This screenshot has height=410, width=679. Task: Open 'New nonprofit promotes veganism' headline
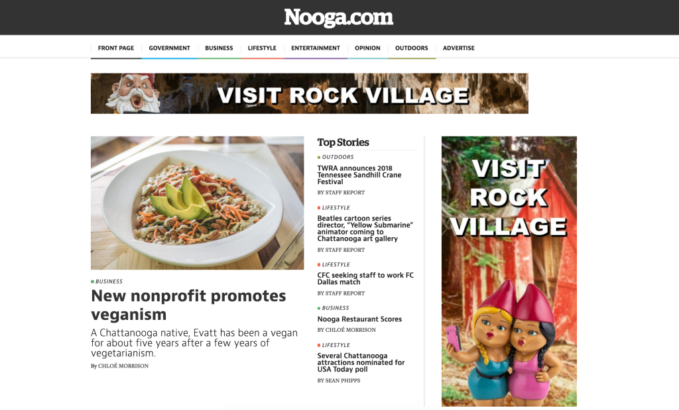point(188,305)
